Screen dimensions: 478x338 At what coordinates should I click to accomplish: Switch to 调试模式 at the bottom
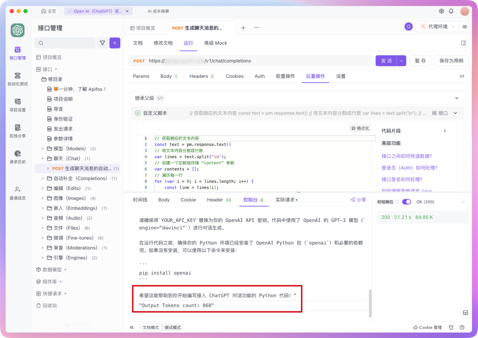pyautogui.click(x=173, y=327)
